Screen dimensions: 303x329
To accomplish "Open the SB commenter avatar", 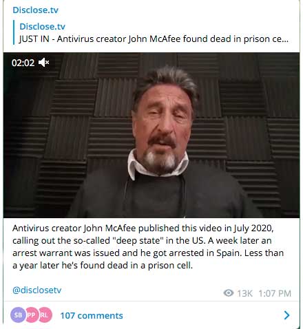I will click(18, 315).
